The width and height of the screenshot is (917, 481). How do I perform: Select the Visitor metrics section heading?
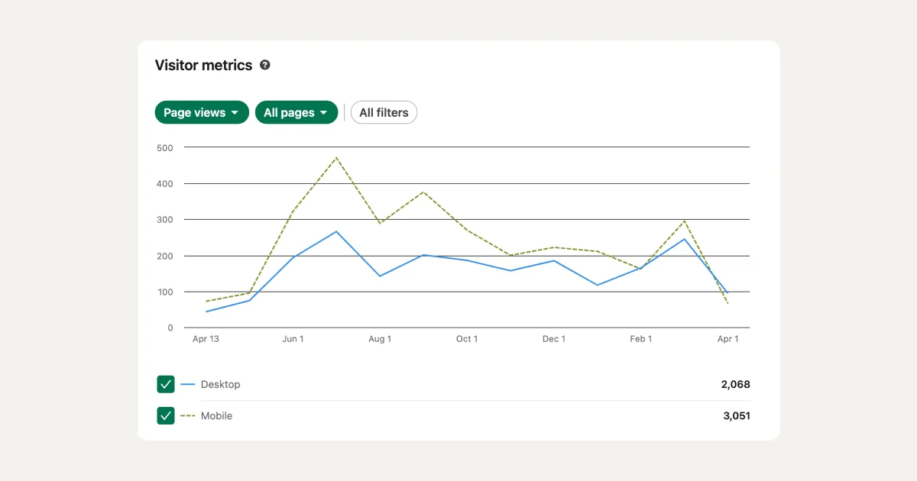[x=203, y=65]
